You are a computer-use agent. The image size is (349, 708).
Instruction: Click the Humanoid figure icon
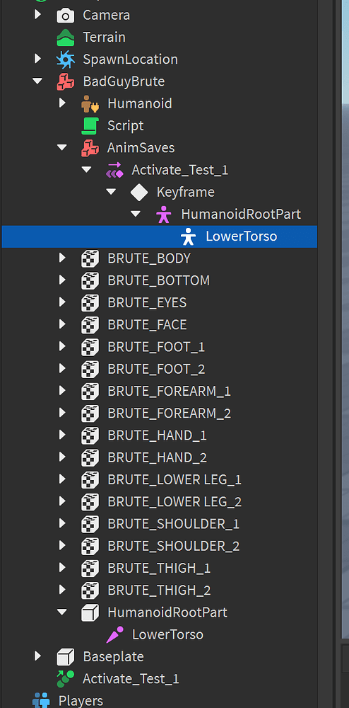(90, 104)
